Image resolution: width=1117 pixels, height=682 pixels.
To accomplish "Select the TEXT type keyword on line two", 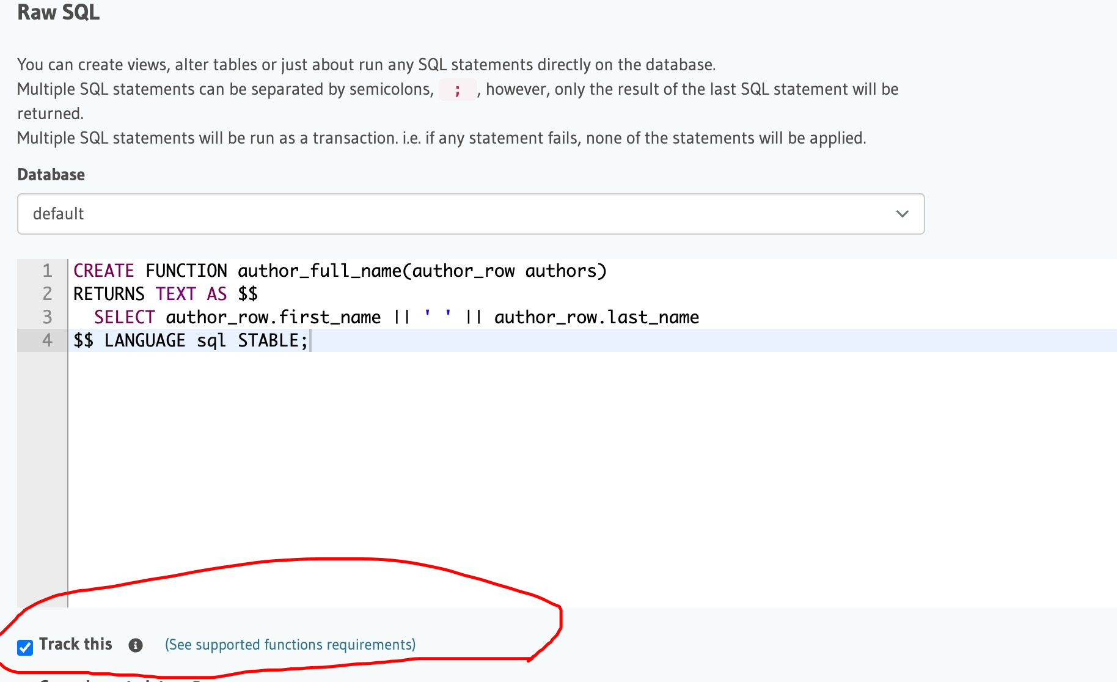I will tap(175, 293).
